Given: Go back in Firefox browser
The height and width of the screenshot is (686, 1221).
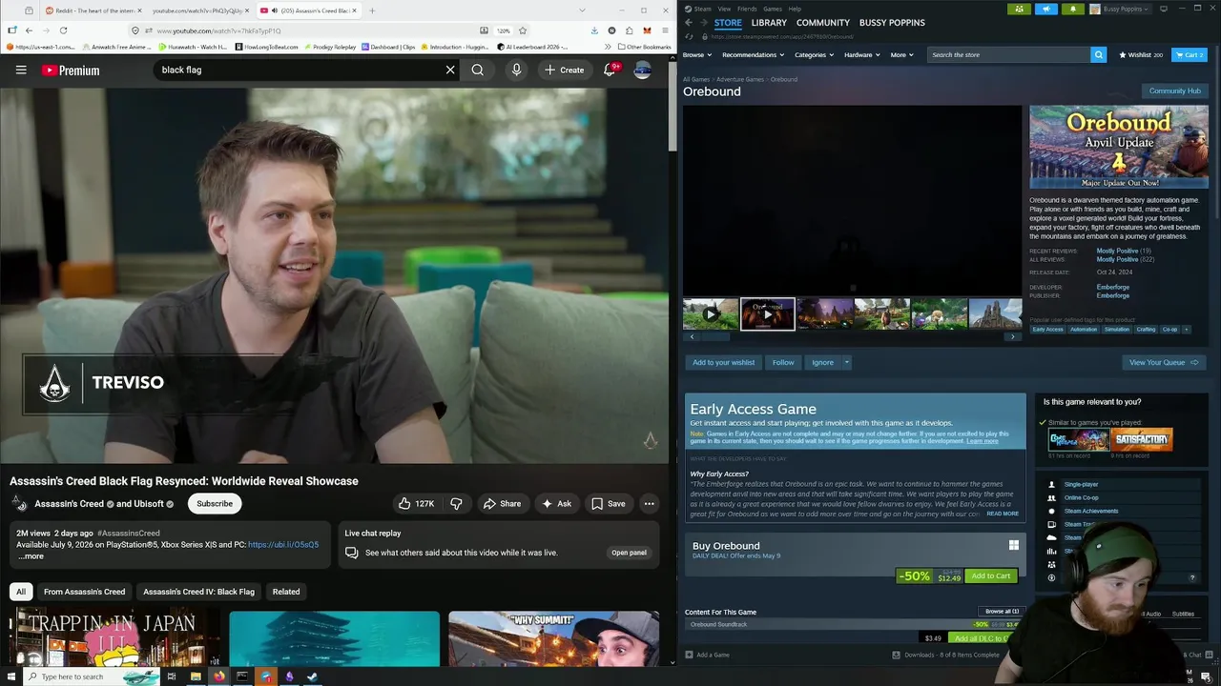Looking at the screenshot, I should coord(29,30).
